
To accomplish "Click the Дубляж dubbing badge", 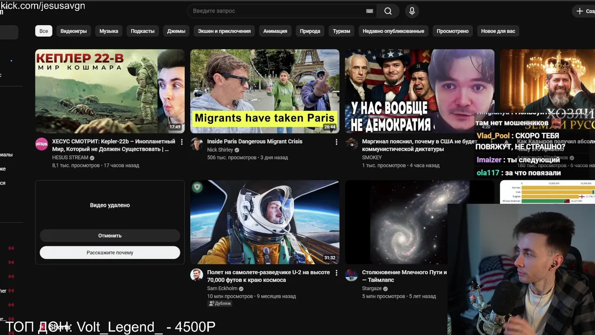I will [219, 303].
